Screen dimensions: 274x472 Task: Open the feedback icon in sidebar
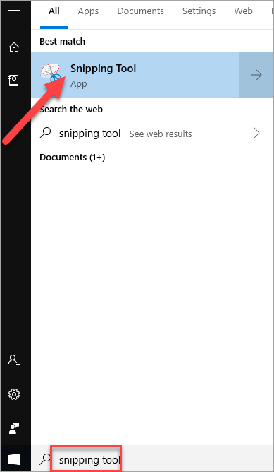(14, 427)
